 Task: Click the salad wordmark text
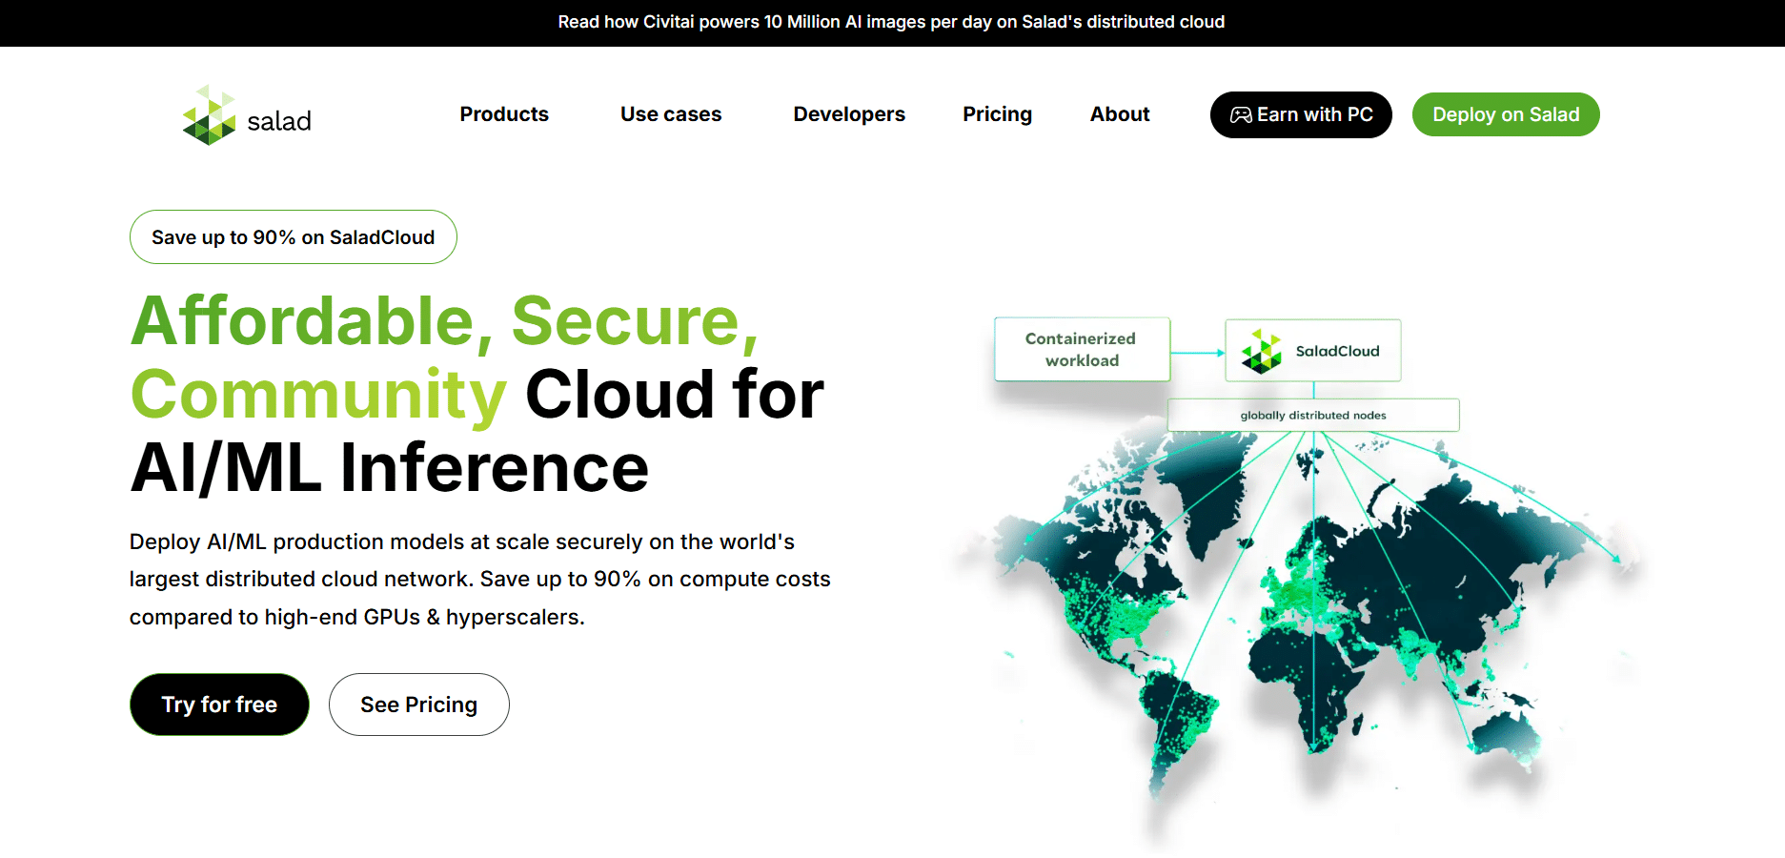[x=279, y=121]
